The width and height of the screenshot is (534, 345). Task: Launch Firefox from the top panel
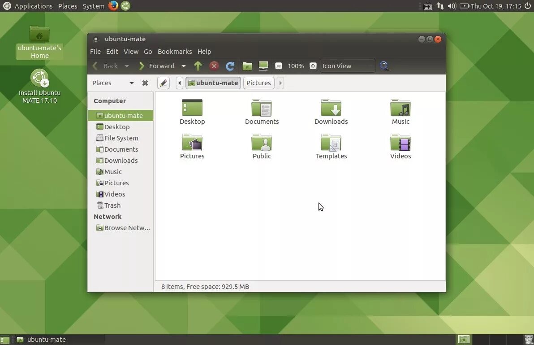pyautogui.click(x=113, y=6)
